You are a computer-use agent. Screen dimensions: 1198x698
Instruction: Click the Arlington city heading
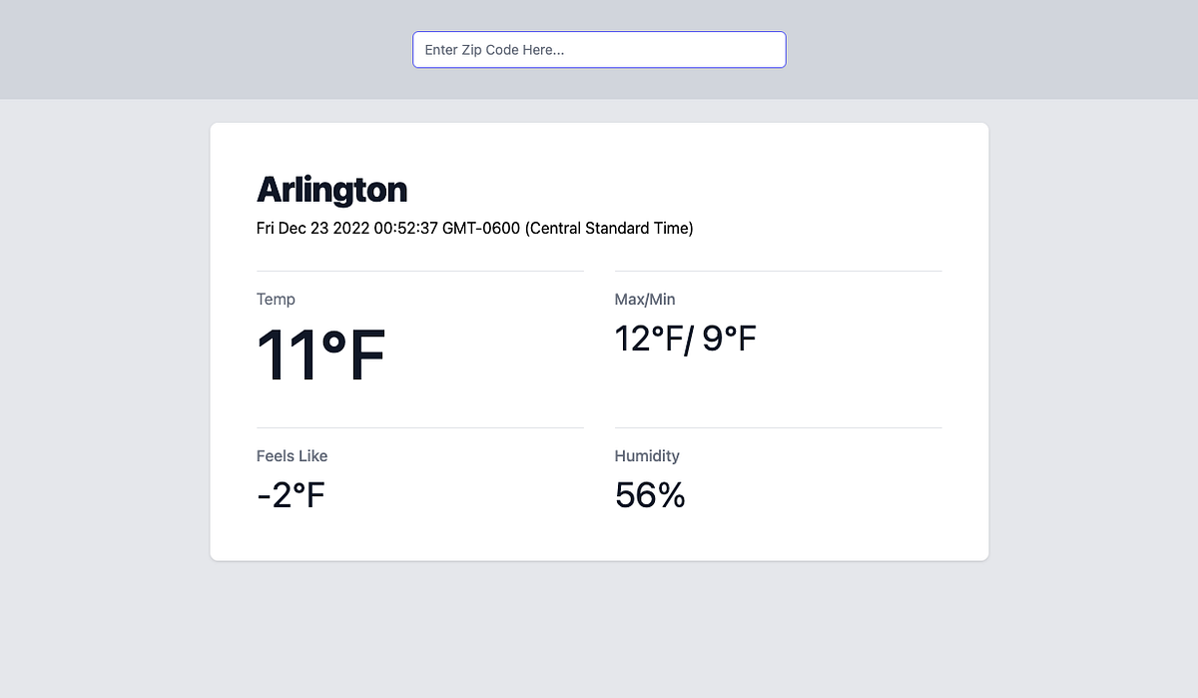click(331, 189)
